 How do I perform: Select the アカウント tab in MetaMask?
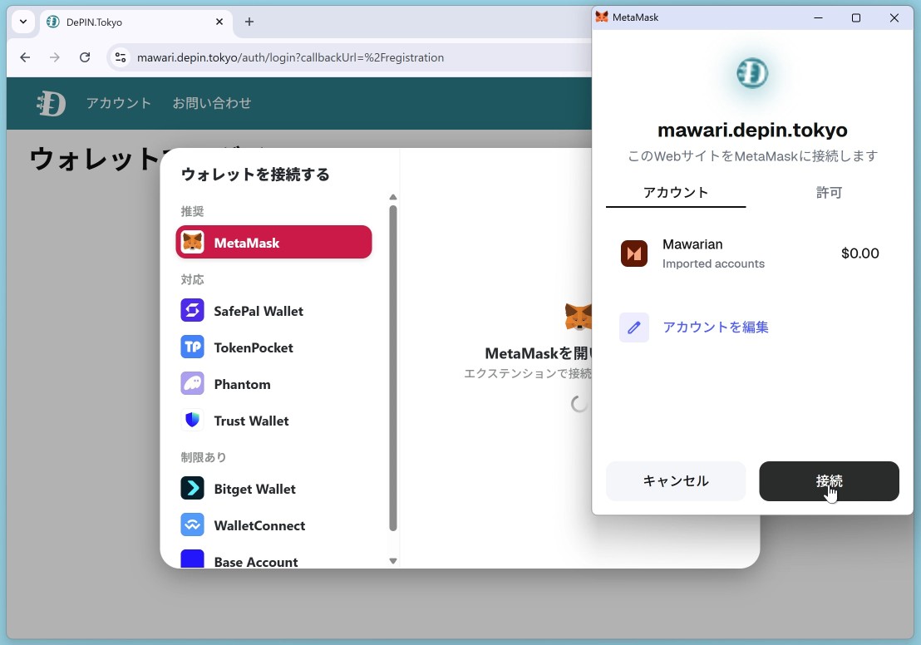pos(676,193)
